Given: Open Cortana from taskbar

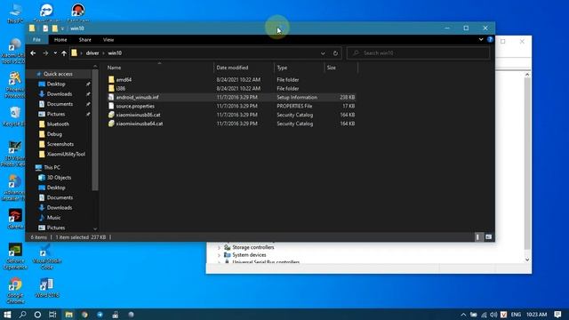Looking at the screenshot, I should tap(37, 314).
